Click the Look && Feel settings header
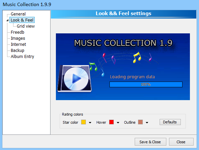 pyautogui.click(x=124, y=13)
